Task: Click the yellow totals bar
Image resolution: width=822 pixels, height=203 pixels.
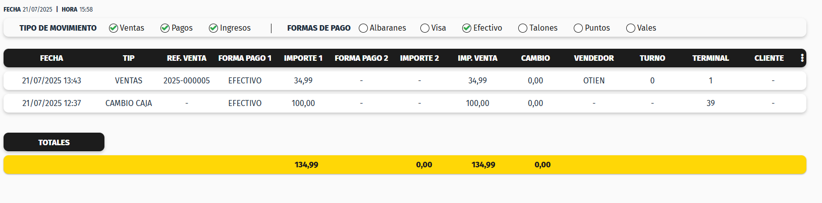Action: (404, 165)
